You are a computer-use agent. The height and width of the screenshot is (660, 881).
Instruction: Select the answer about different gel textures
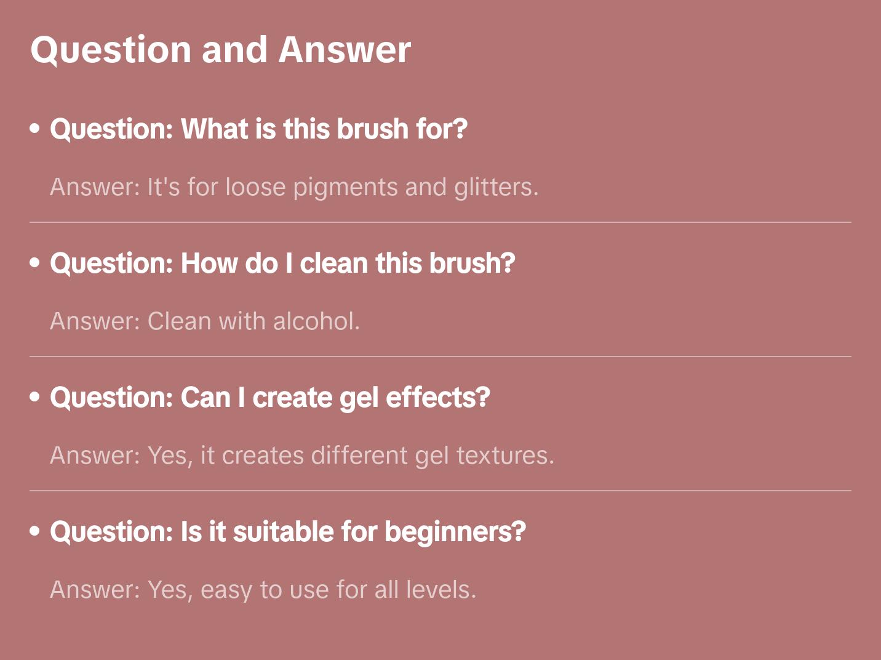[x=302, y=456]
